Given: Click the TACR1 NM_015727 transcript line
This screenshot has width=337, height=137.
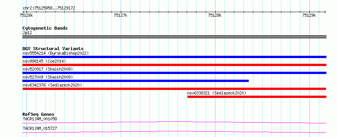Looking at the screenshot, I should click(174, 132).
